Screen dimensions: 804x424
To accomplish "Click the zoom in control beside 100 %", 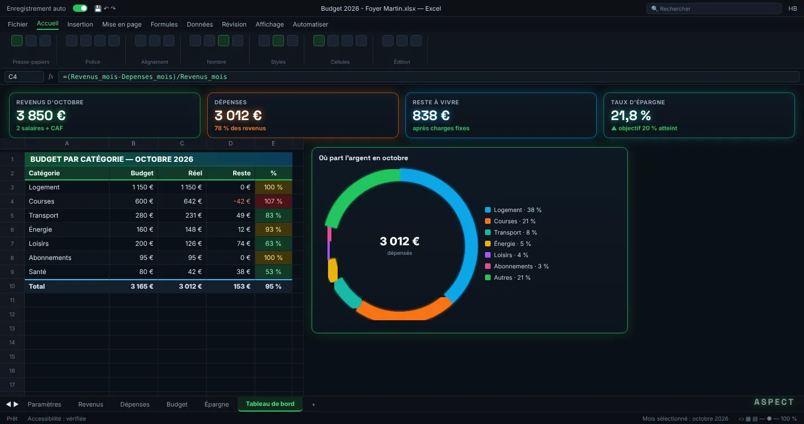I will point(777,419).
